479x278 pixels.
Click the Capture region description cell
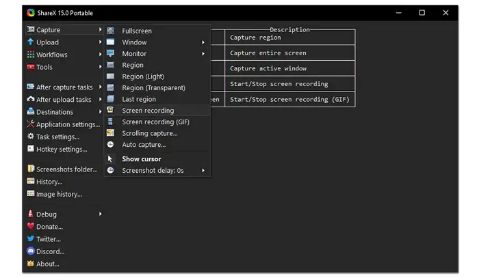(x=290, y=38)
